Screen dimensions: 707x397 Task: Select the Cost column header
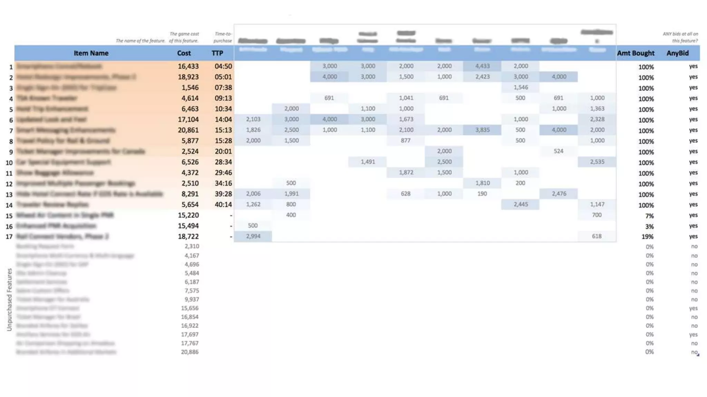coord(184,53)
